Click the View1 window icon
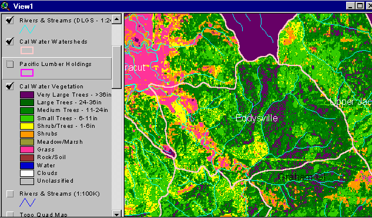 tap(5, 6)
